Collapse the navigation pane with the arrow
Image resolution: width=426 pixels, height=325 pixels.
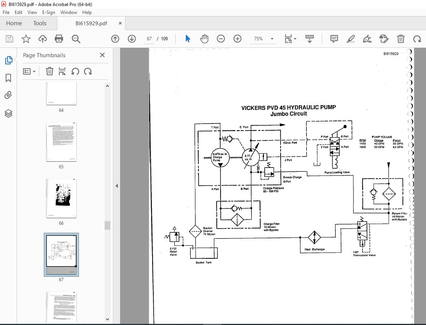[x=117, y=186]
